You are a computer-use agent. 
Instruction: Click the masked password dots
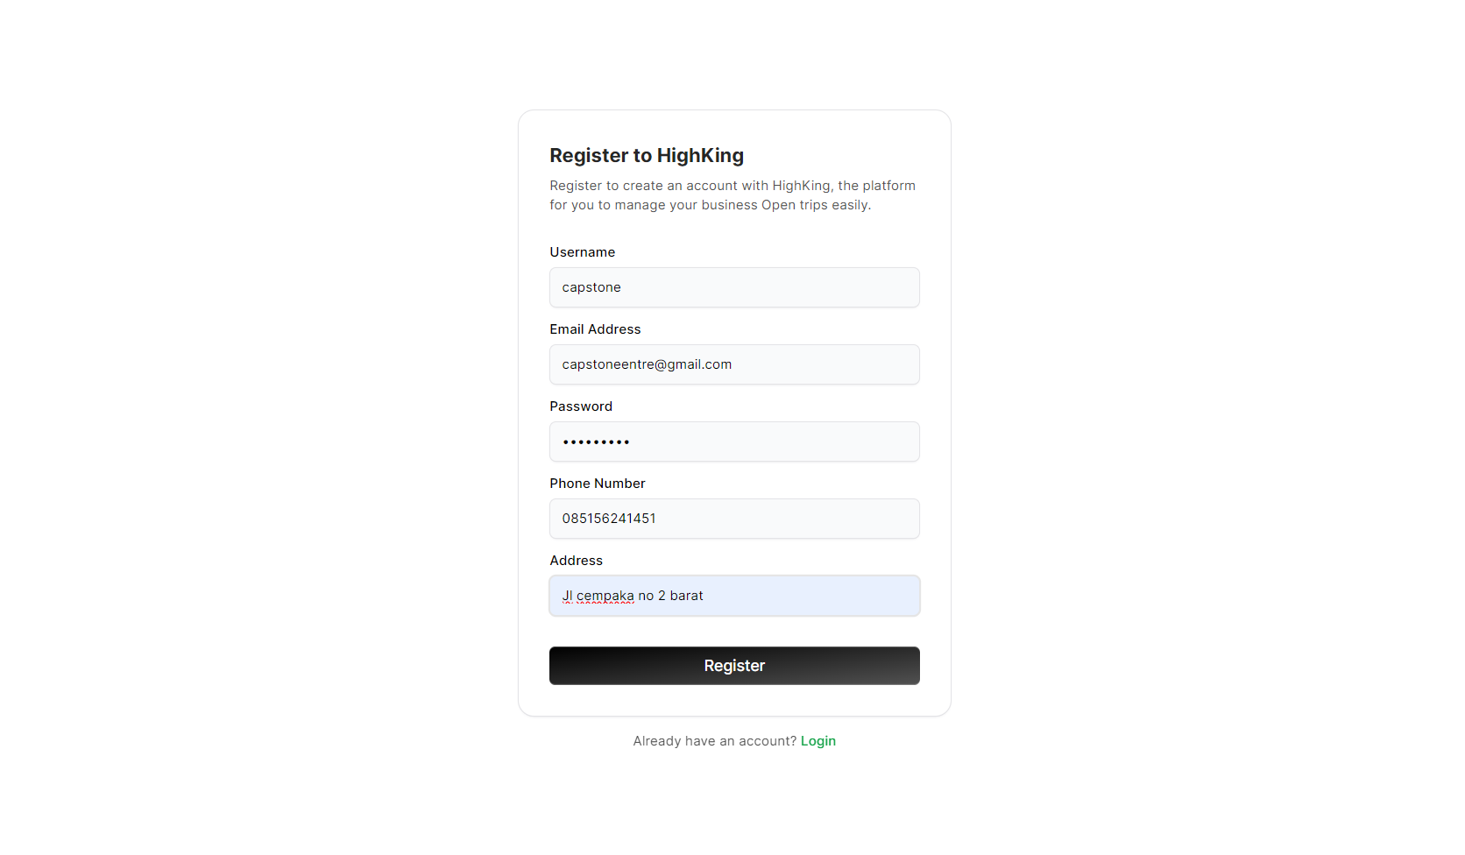[x=596, y=442]
